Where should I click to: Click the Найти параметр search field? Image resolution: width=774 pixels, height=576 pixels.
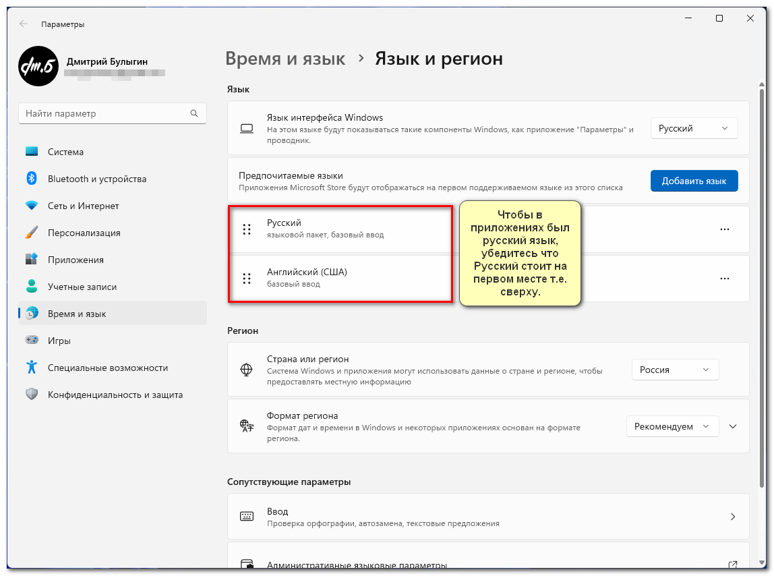[x=105, y=113]
